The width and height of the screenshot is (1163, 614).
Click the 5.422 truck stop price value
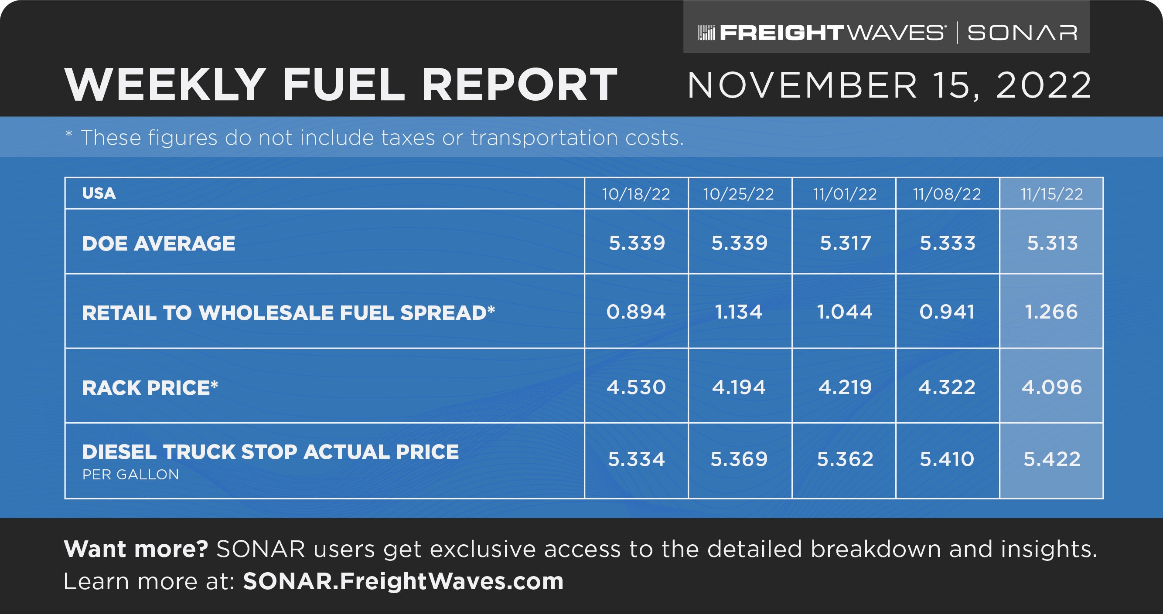click(1051, 459)
